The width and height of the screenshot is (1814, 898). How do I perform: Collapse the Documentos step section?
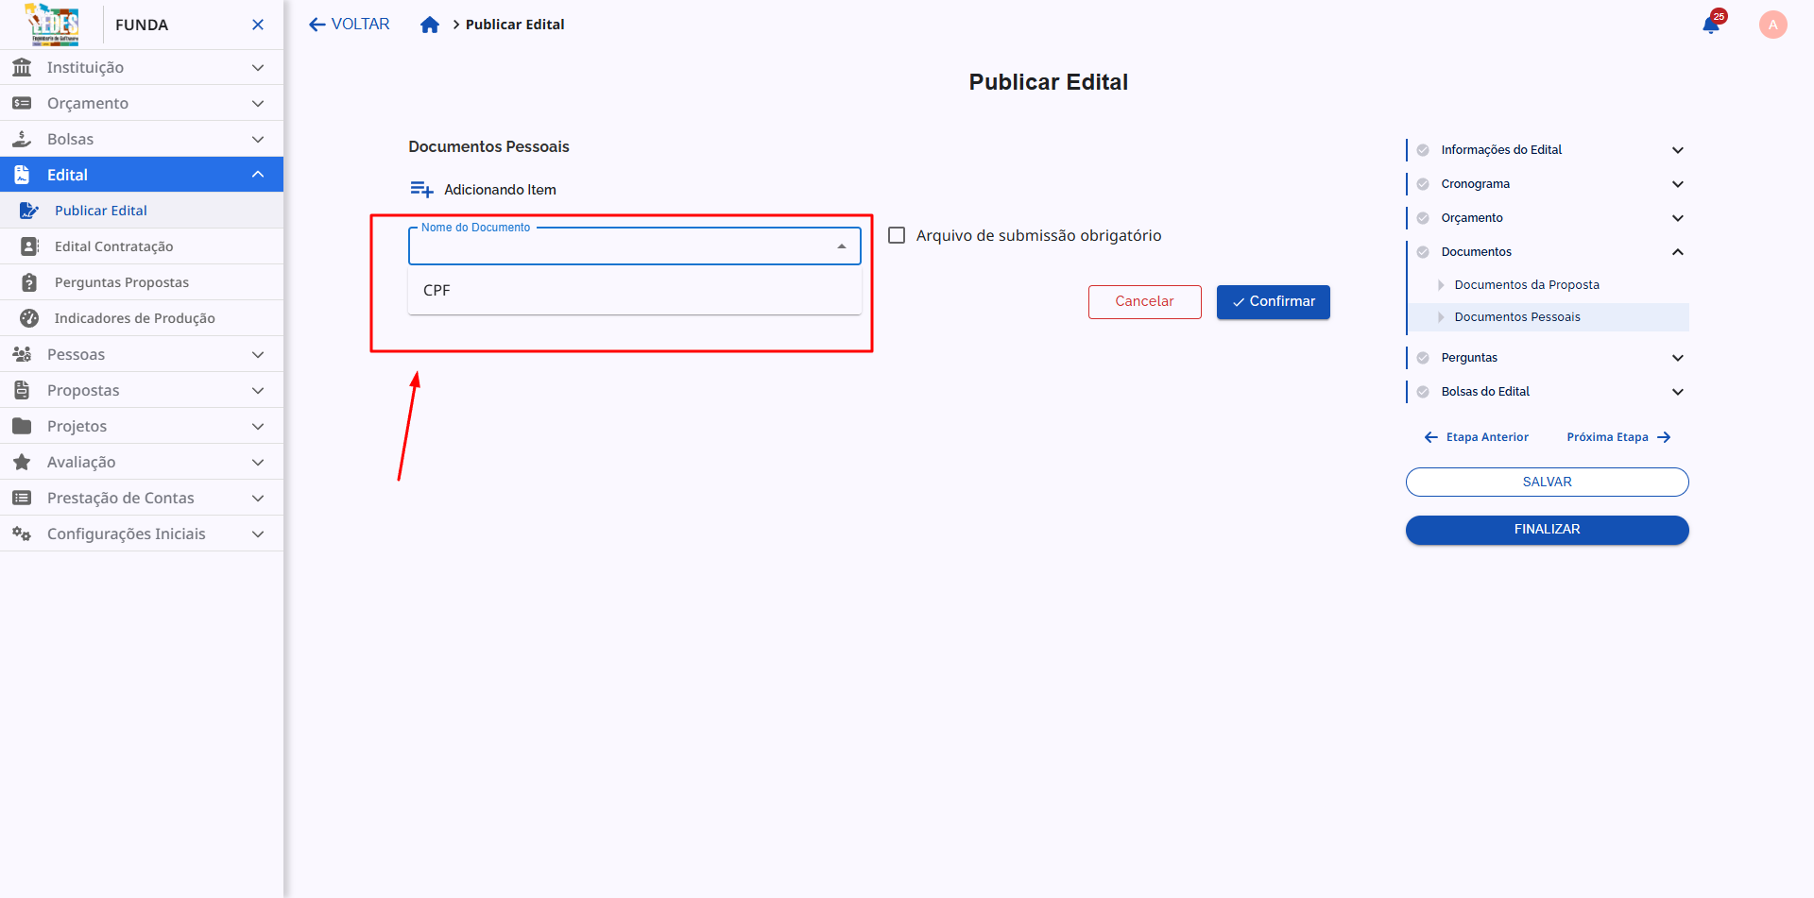(x=1677, y=252)
